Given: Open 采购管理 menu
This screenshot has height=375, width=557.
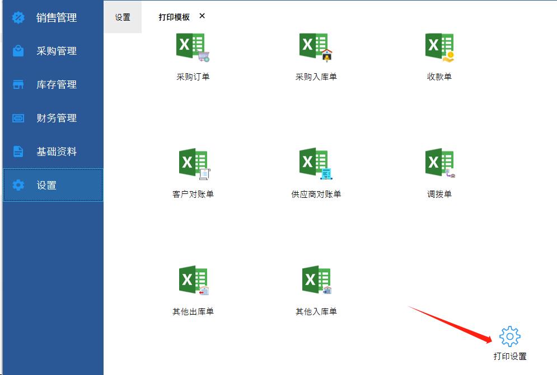Looking at the screenshot, I should click(x=53, y=51).
